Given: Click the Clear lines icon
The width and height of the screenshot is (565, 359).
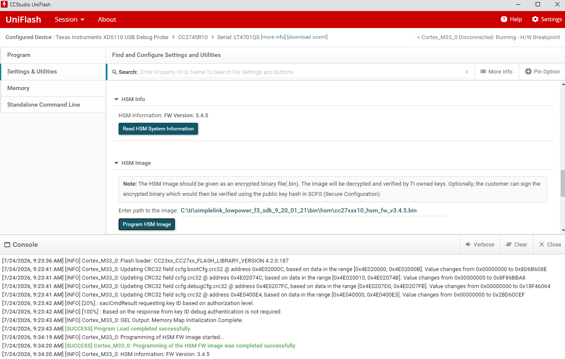Looking at the screenshot, I should tap(508, 244).
